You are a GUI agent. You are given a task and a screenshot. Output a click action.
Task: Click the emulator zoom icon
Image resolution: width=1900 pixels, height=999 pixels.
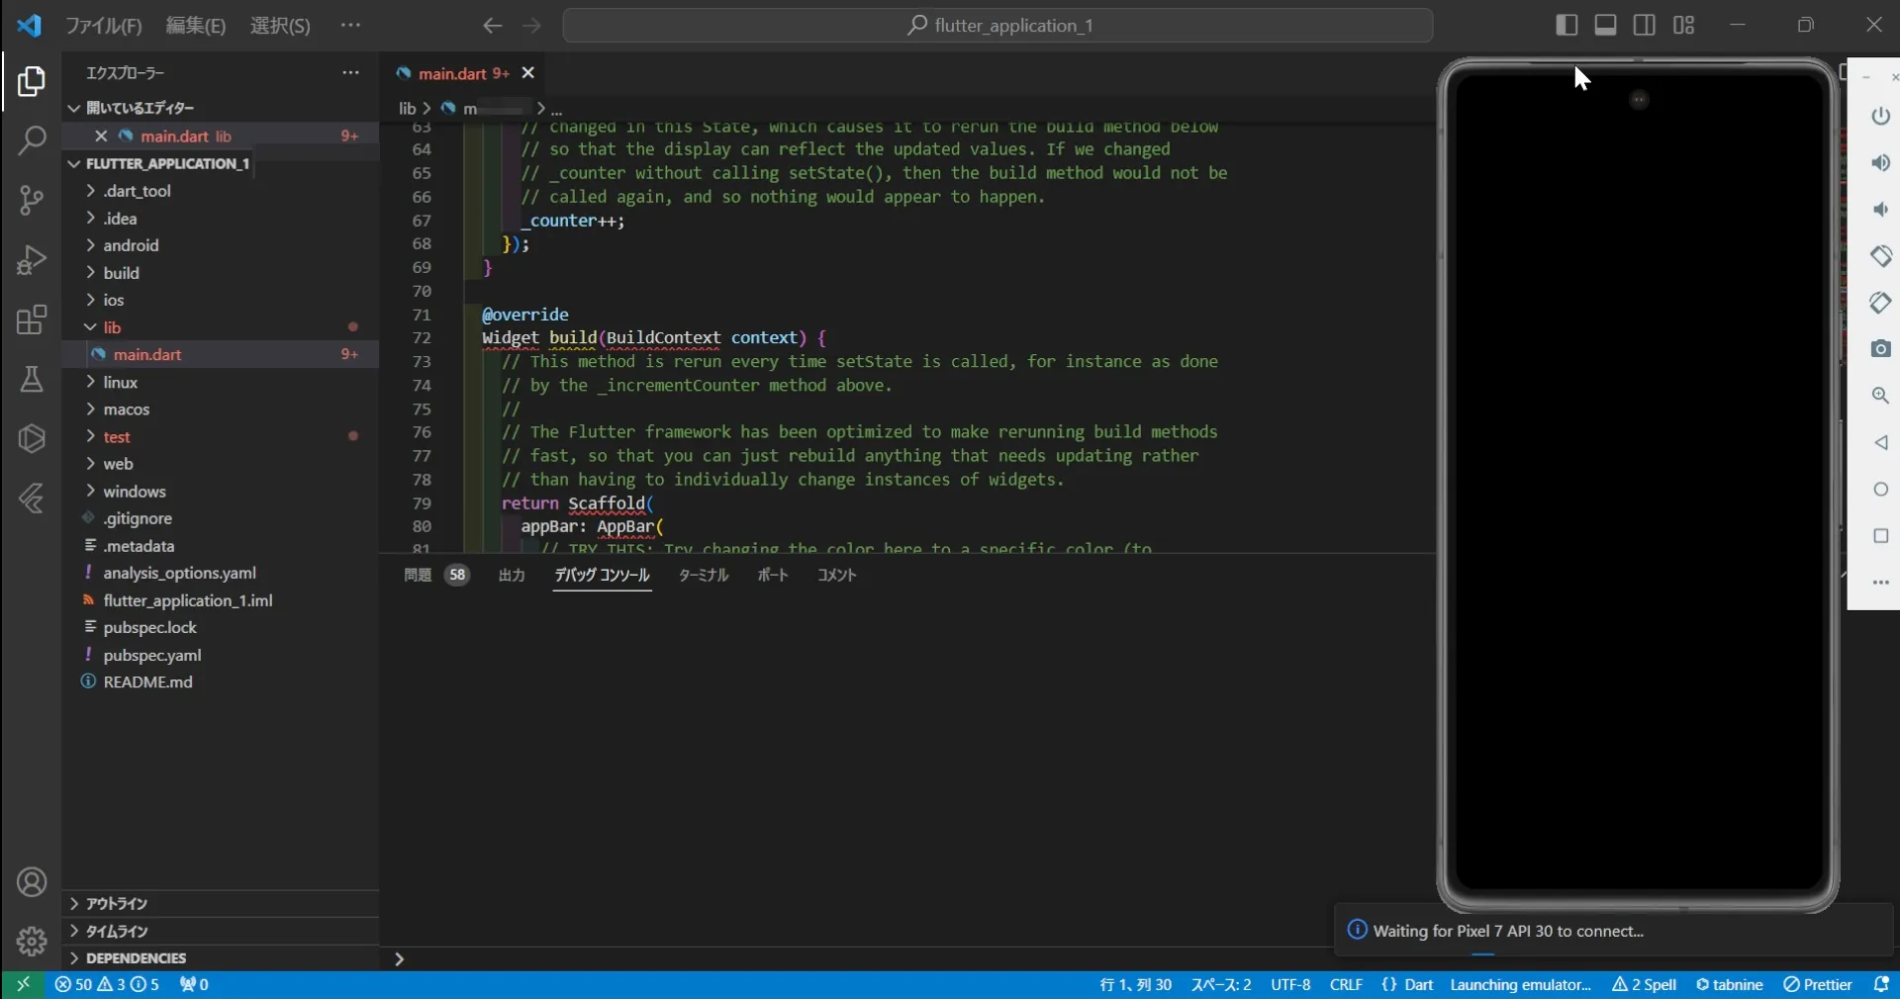click(x=1881, y=396)
